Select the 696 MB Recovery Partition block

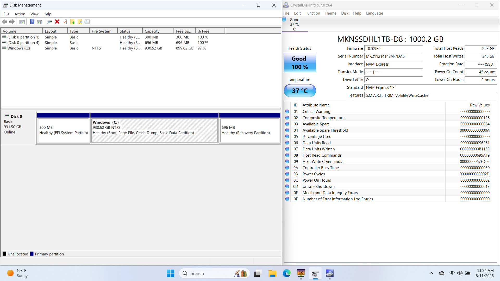[249, 130]
